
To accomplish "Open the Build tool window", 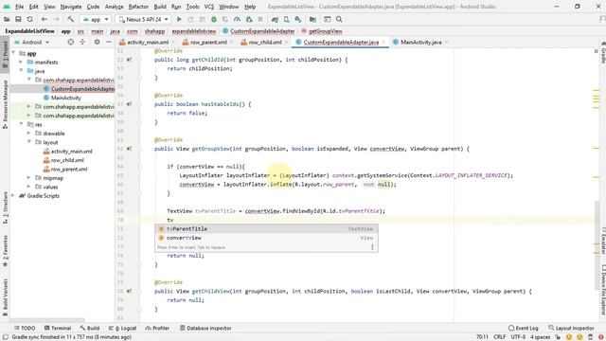I will tap(90, 328).
